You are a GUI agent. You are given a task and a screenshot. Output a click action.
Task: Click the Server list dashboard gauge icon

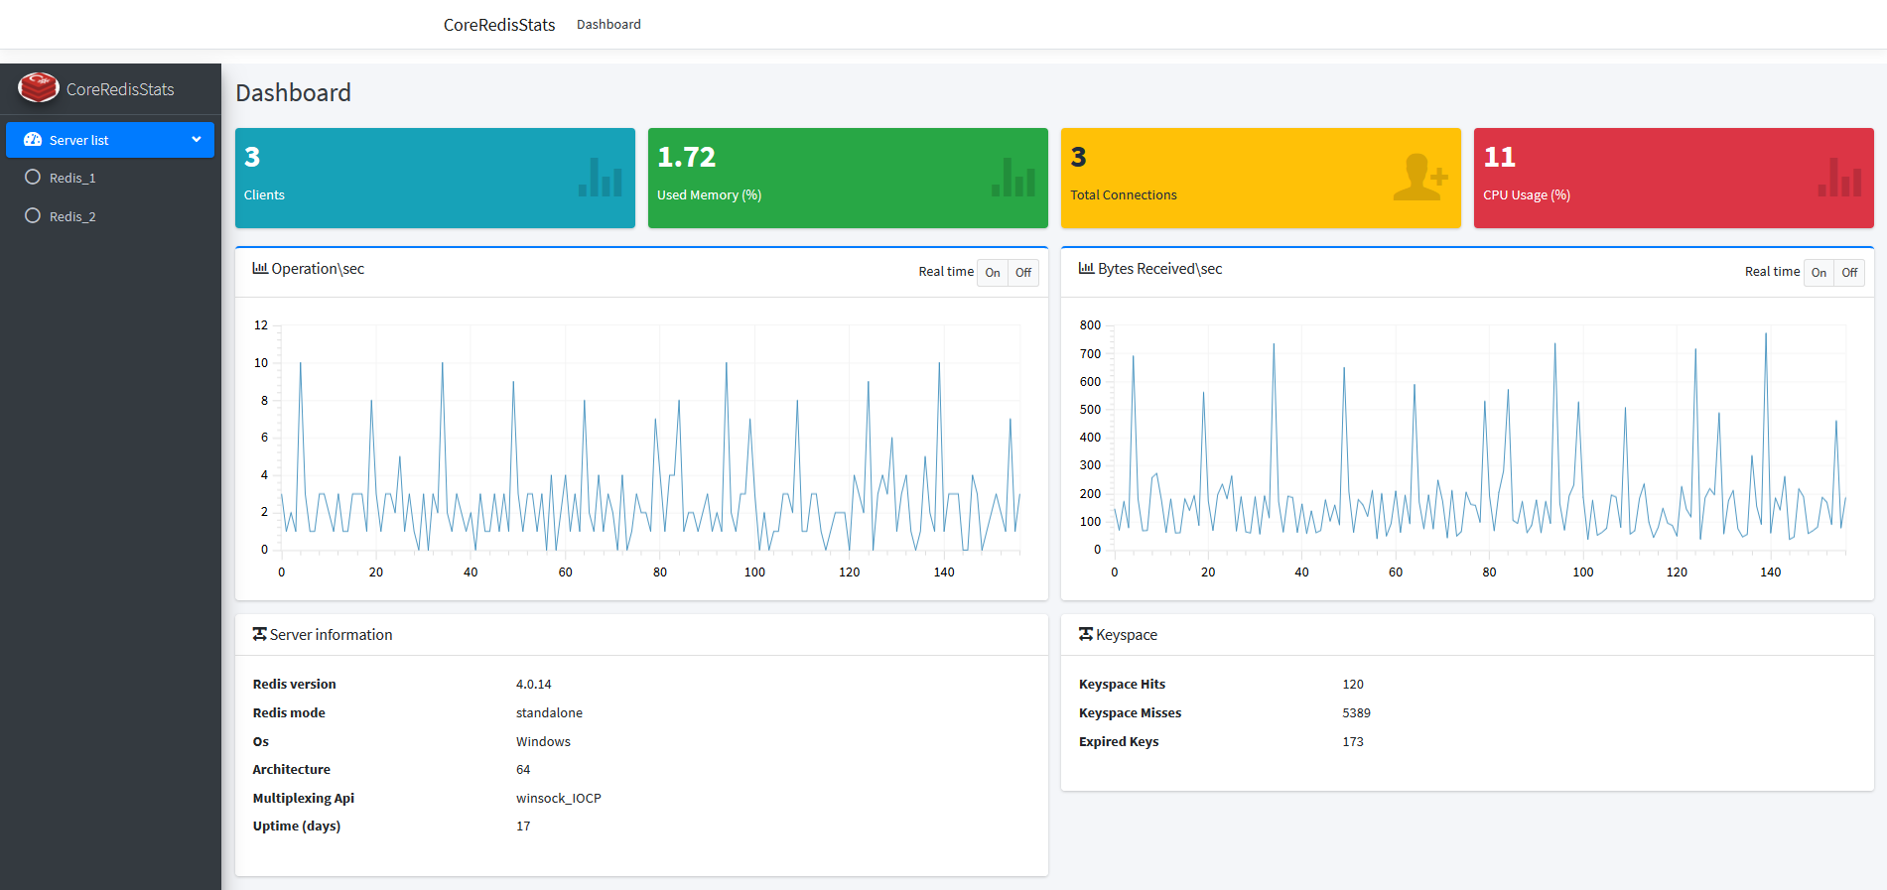tap(33, 140)
